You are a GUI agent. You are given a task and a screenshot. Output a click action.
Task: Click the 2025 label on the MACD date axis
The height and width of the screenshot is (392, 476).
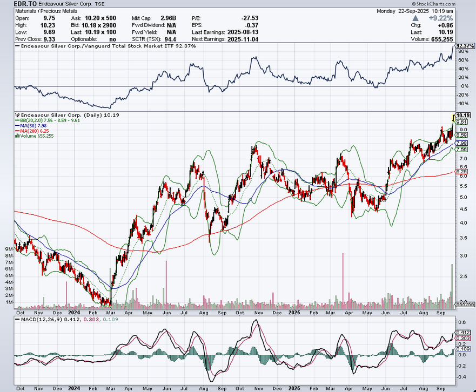[x=294, y=388]
